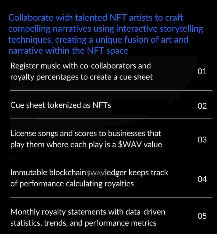
Task: Click the blue heading about NFT artists
Action: point(105,34)
